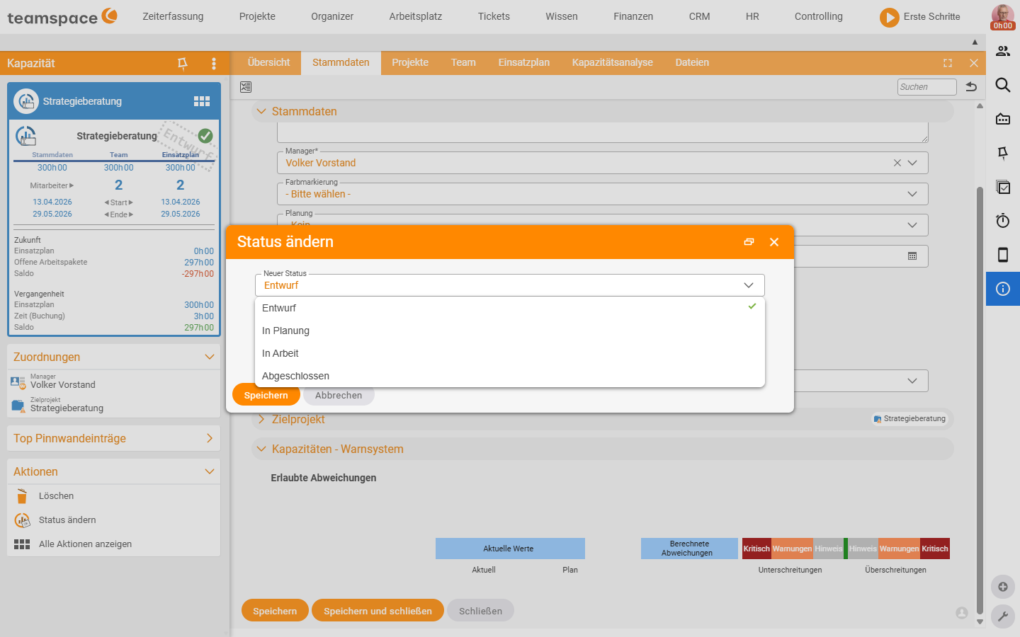The height and width of the screenshot is (637, 1020).
Task: Click Speichern in Status ändern dialog
Action: click(x=266, y=396)
